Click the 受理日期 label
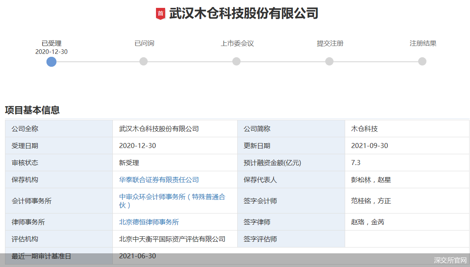Image resolution: width=470 pixels, height=267 pixels. click(25, 146)
